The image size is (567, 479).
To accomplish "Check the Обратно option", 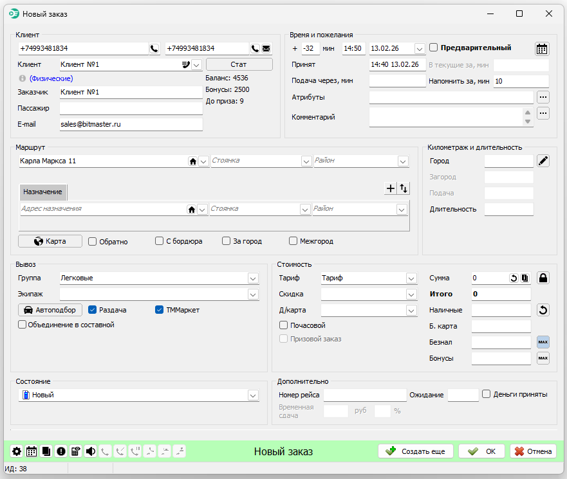I will [x=93, y=242].
